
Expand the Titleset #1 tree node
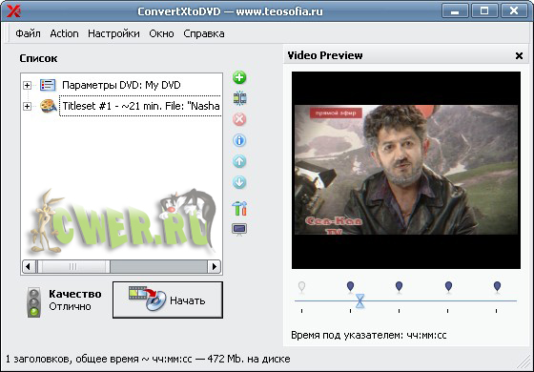(x=27, y=106)
